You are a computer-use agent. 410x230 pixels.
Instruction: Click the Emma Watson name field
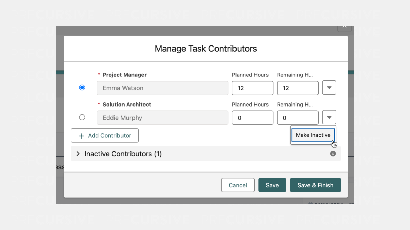[162, 88]
